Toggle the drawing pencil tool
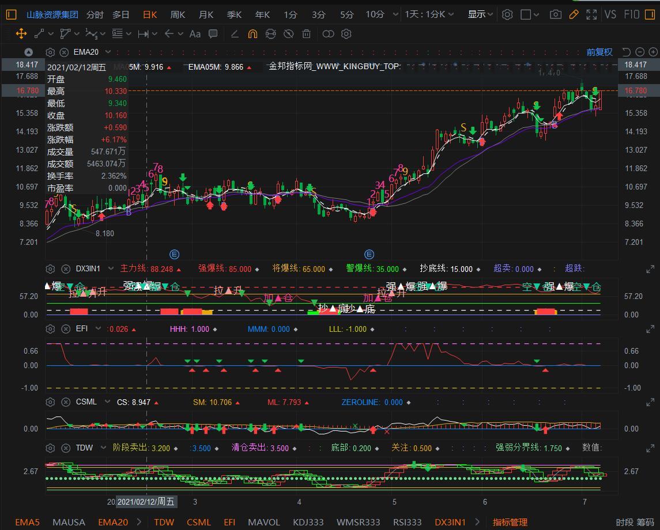Screen dimensions: 660x530 [x=574, y=15]
